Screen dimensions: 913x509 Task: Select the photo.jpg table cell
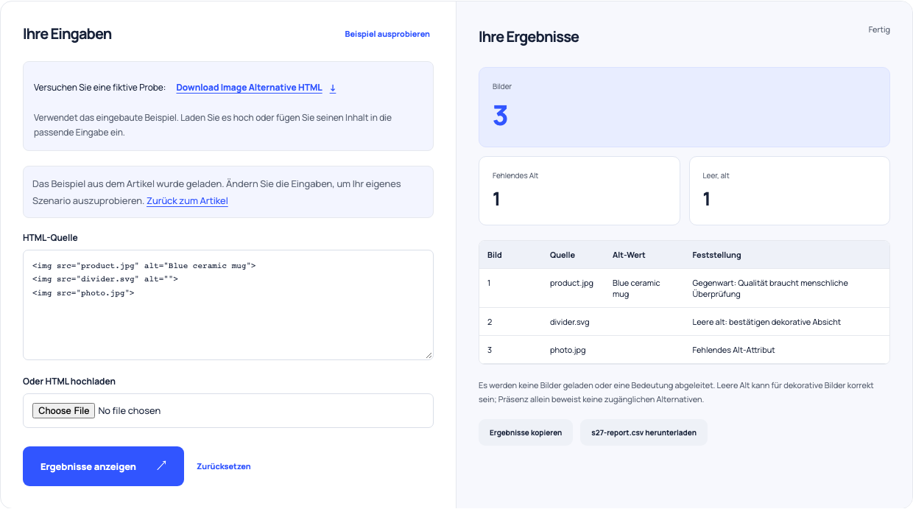568,350
